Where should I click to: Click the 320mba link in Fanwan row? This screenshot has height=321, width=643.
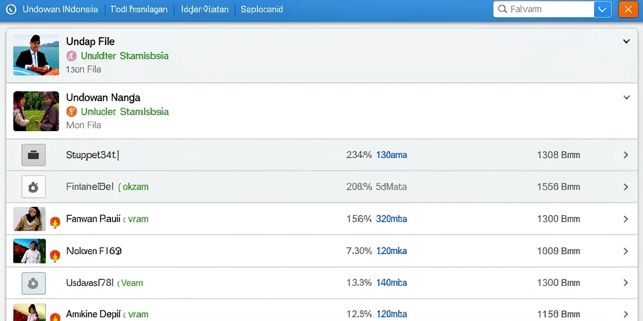point(392,219)
